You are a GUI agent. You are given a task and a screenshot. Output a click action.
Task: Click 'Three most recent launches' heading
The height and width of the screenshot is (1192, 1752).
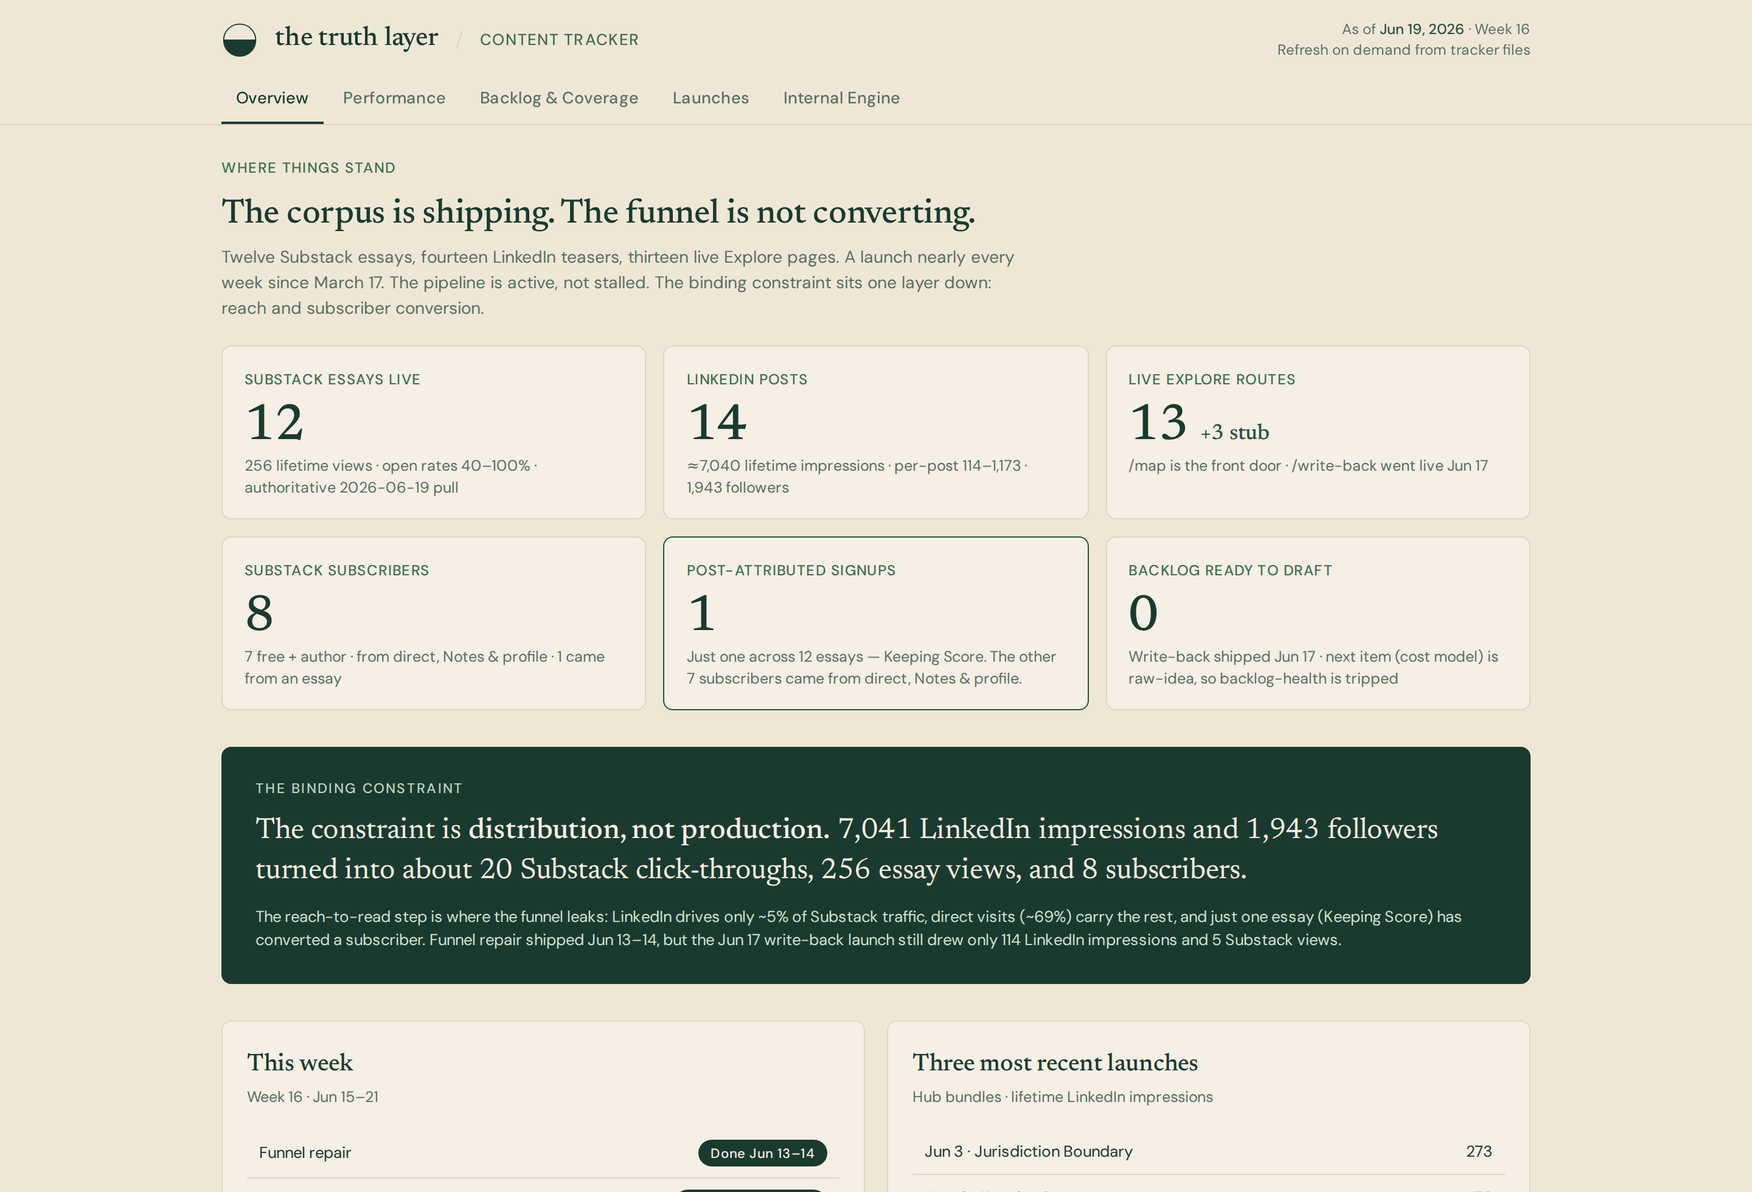click(1055, 1062)
